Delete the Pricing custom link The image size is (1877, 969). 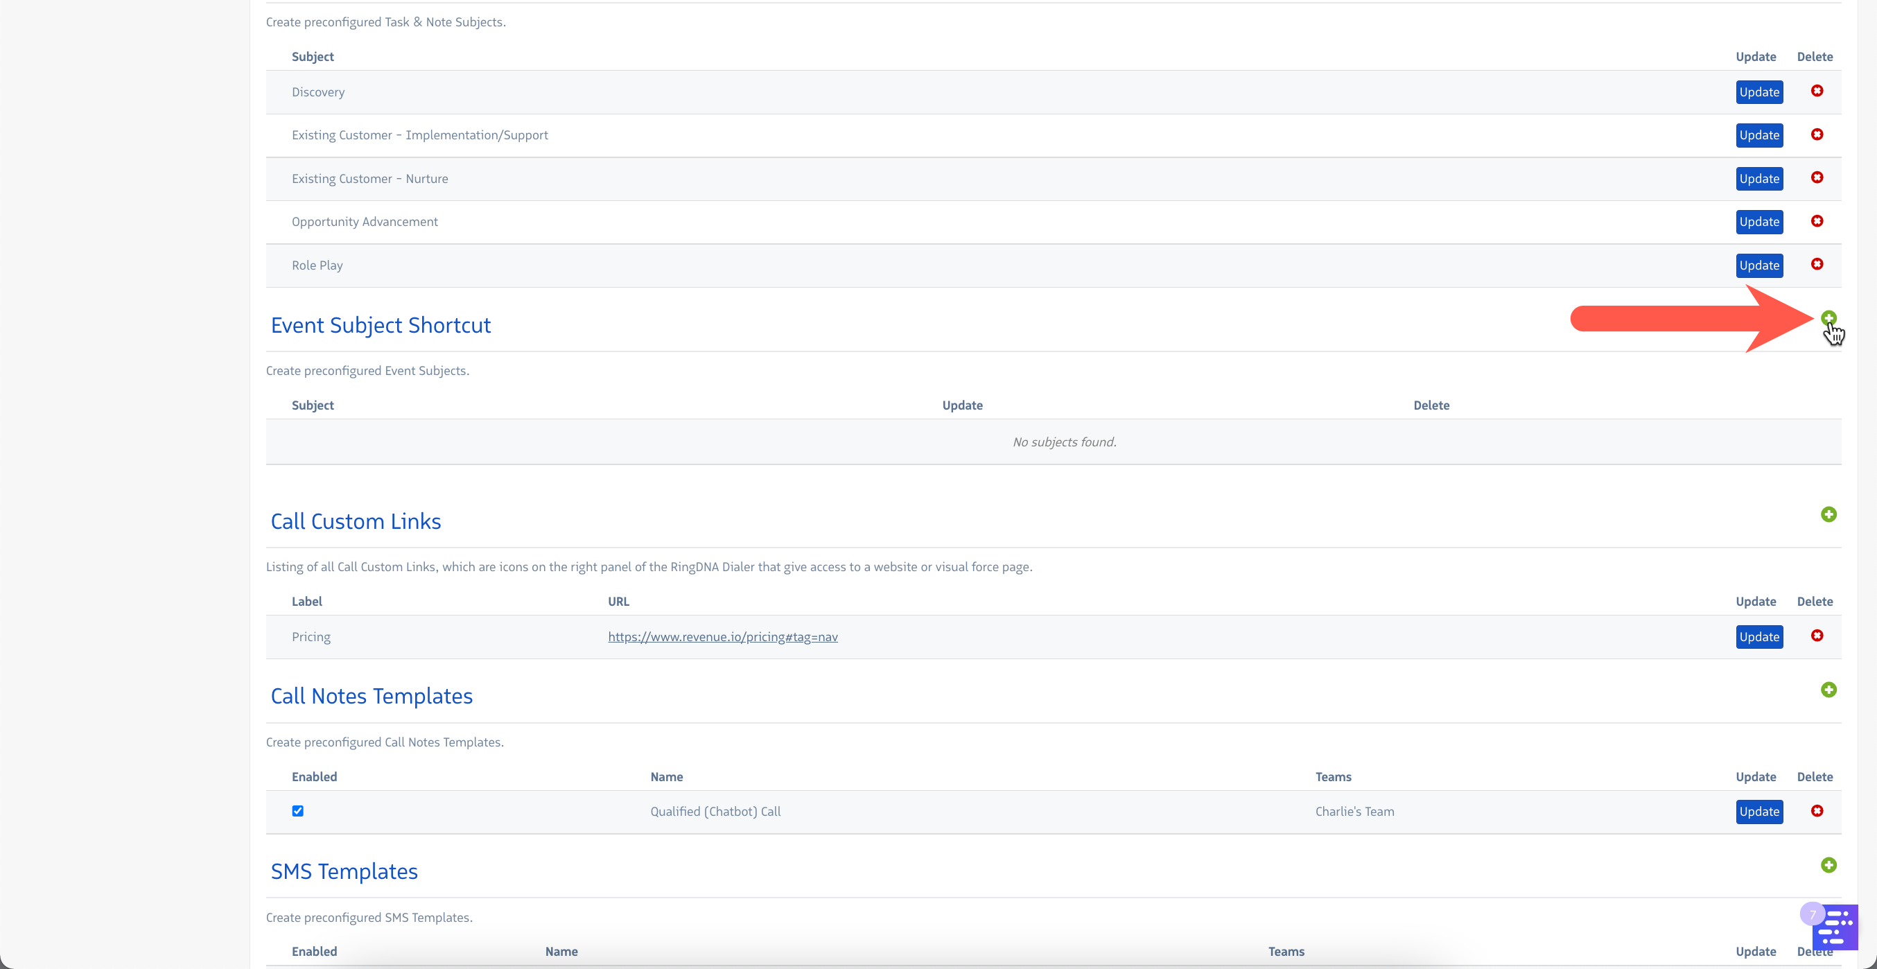1817,636
